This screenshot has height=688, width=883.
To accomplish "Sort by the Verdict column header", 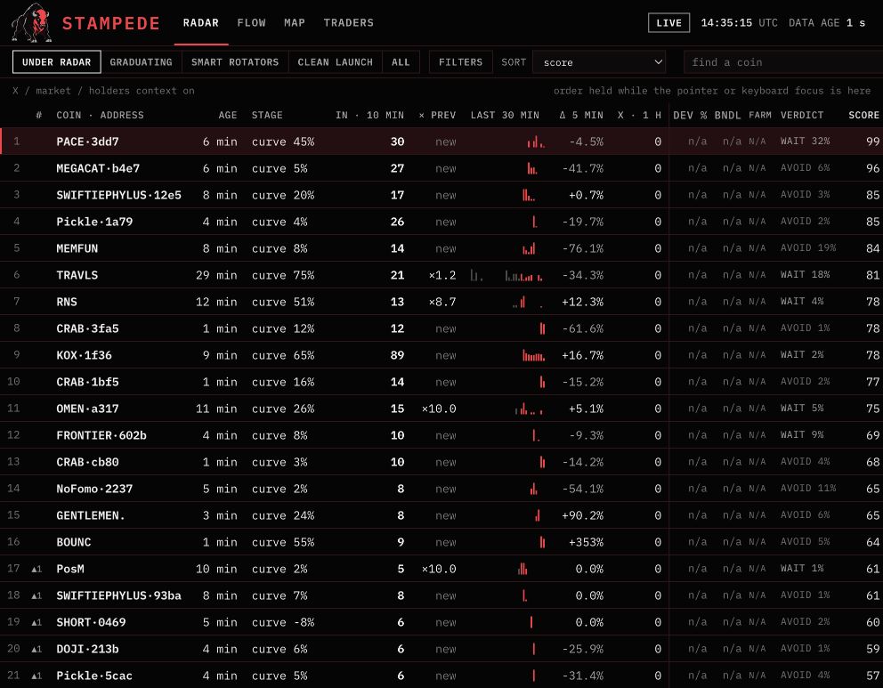I will tap(802, 115).
